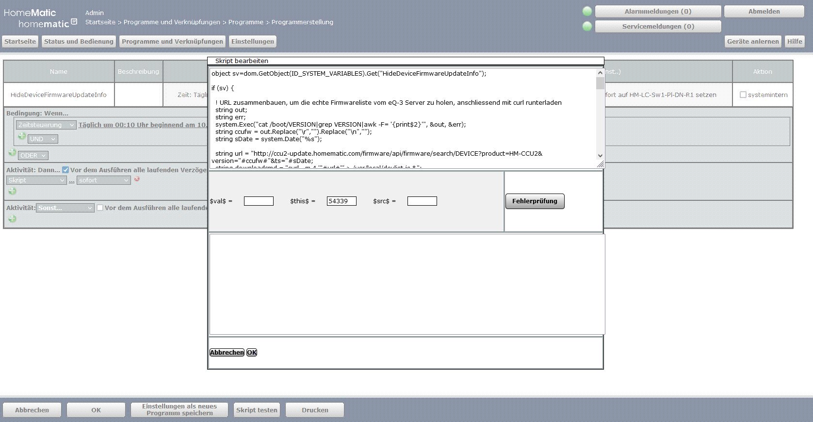Click green status light beside Servicemeldungen

(x=587, y=26)
